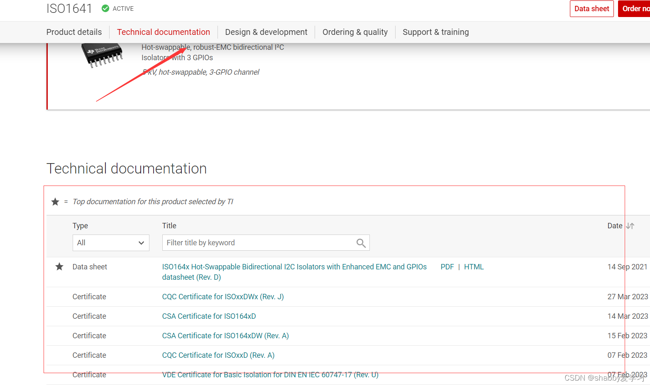Click the '14 Sep 2021' date cell
650x386 pixels.
pos(627,267)
